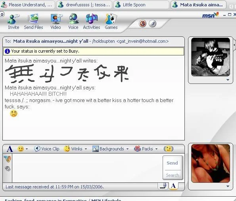Open the Winks icon
Viewport: 236px width, 201px height.
click(x=67, y=149)
